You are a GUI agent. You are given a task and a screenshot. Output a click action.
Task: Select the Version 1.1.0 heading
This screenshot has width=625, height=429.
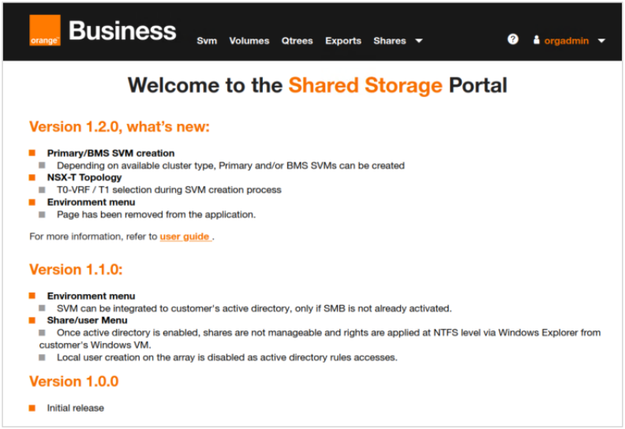(76, 270)
